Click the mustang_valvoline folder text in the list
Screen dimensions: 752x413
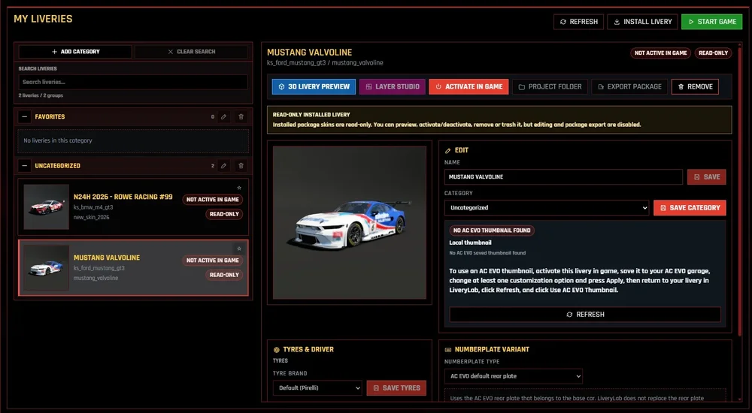click(x=96, y=278)
